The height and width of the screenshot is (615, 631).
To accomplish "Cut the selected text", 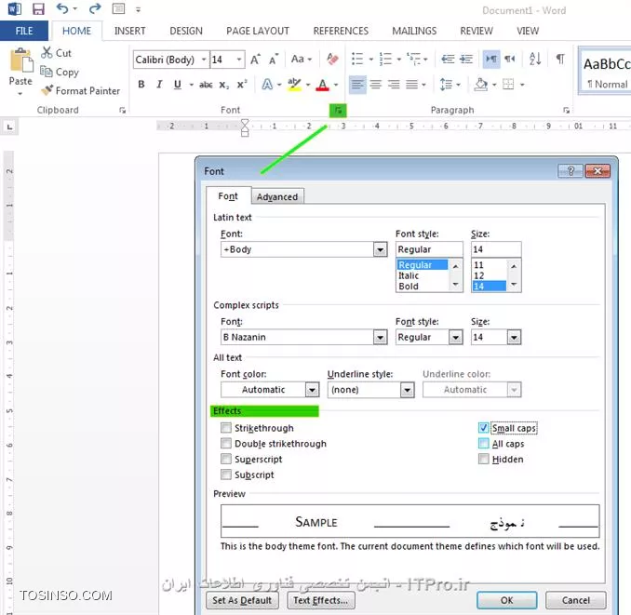I will click(x=56, y=53).
